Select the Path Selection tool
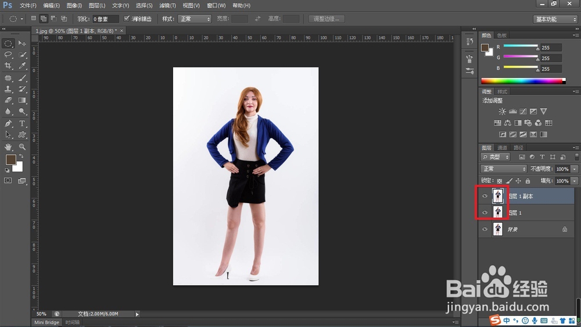 [x=8, y=135]
